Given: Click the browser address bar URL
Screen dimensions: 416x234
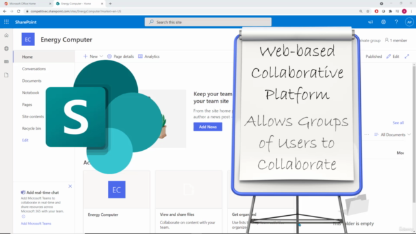Looking at the screenshot, I should (75, 11).
